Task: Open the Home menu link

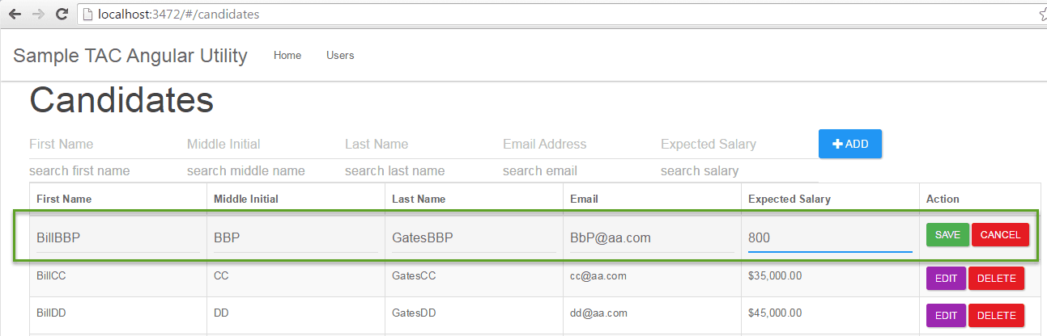Action: (x=287, y=55)
